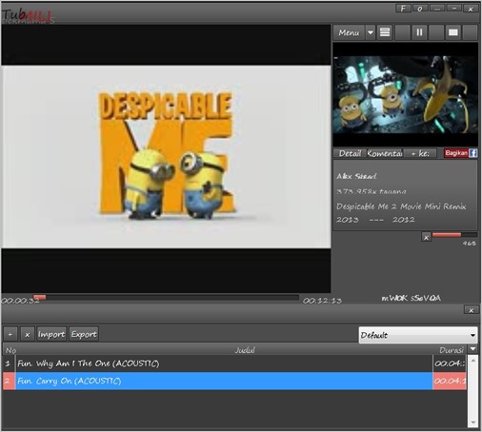The image size is (482, 432).
Task: Click the minions video thumbnail preview
Action: (406, 95)
